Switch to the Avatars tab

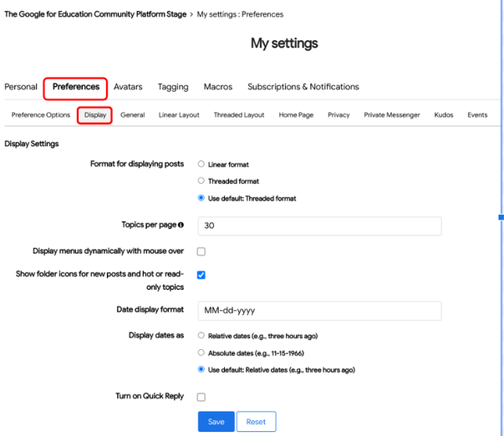tap(128, 87)
